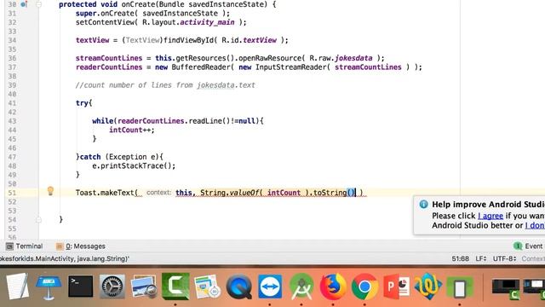Image resolution: width=545 pixels, height=307 pixels.
Task: Open the green phone emulator icon in dock
Action: (x=460, y=288)
